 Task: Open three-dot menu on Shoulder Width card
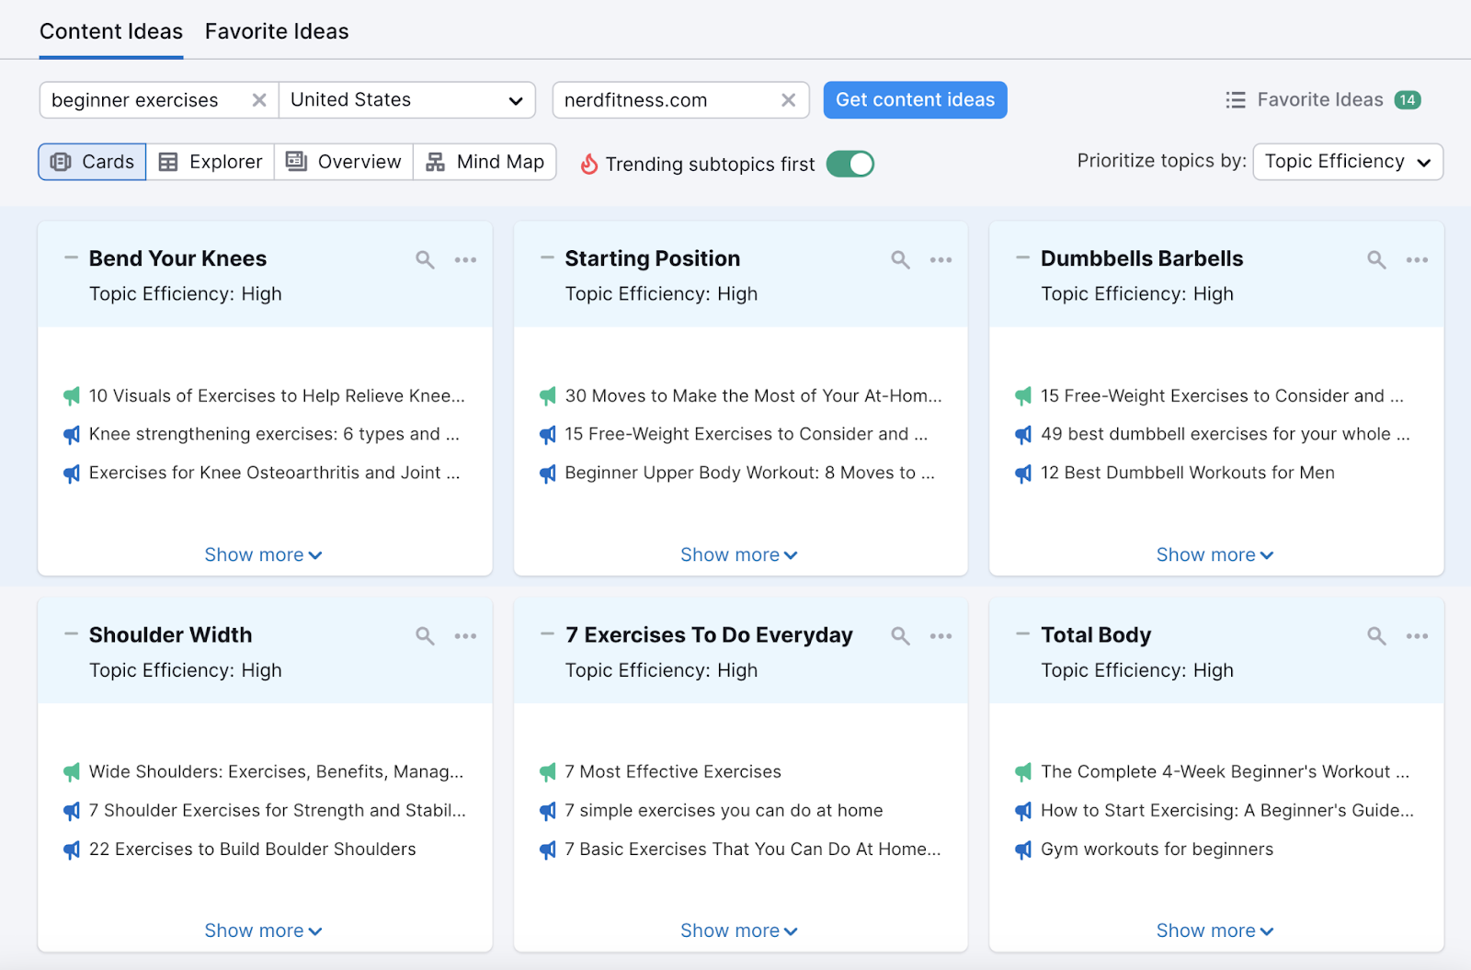point(465,636)
